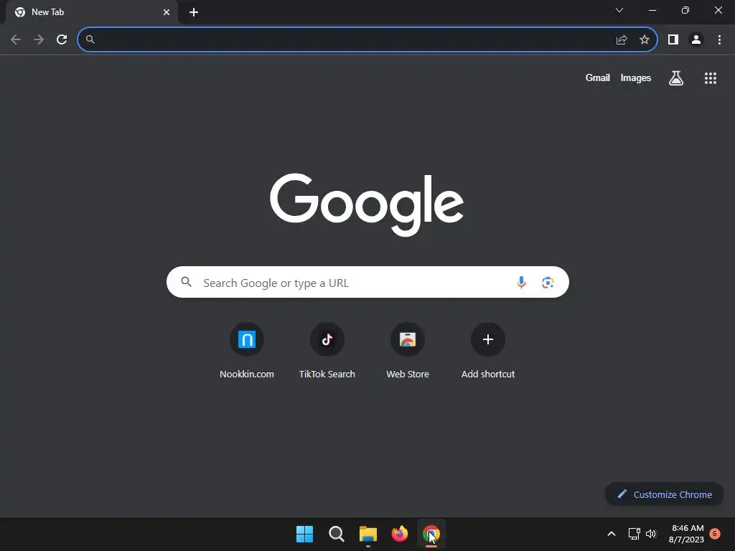Click the Google search box
Screen dimensions: 735x551
click(x=367, y=282)
